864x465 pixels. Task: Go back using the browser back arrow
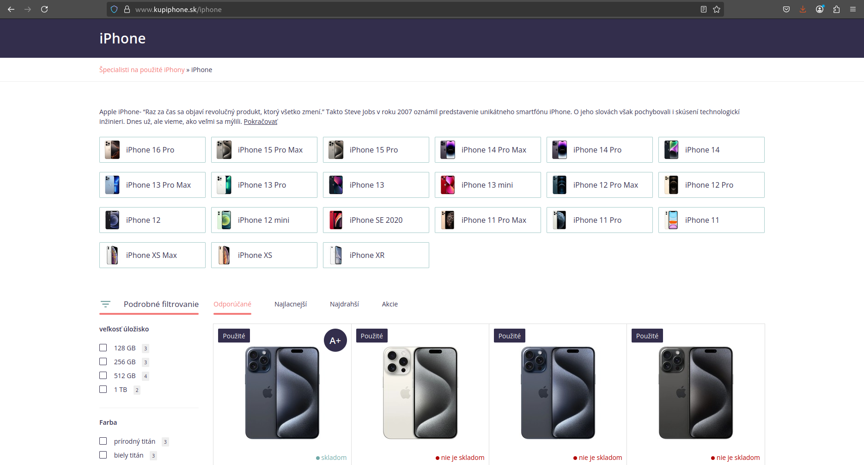(11, 9)
